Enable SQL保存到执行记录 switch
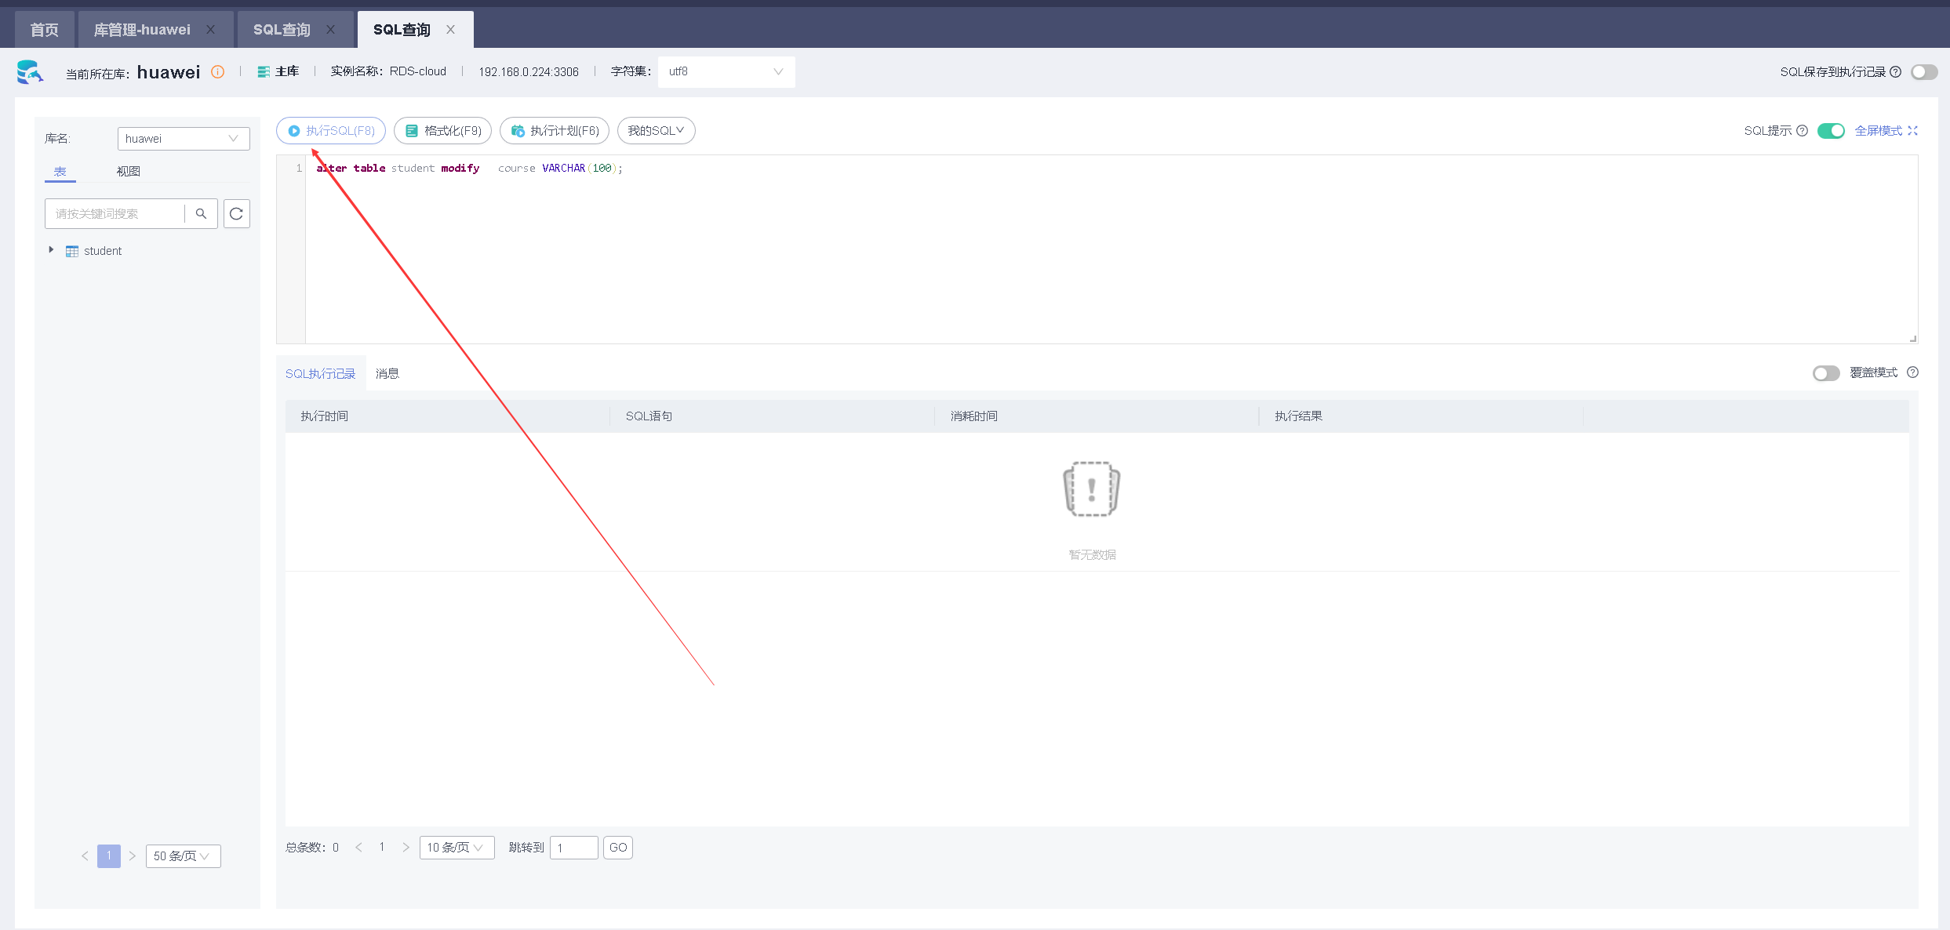 pos(1923,71)
